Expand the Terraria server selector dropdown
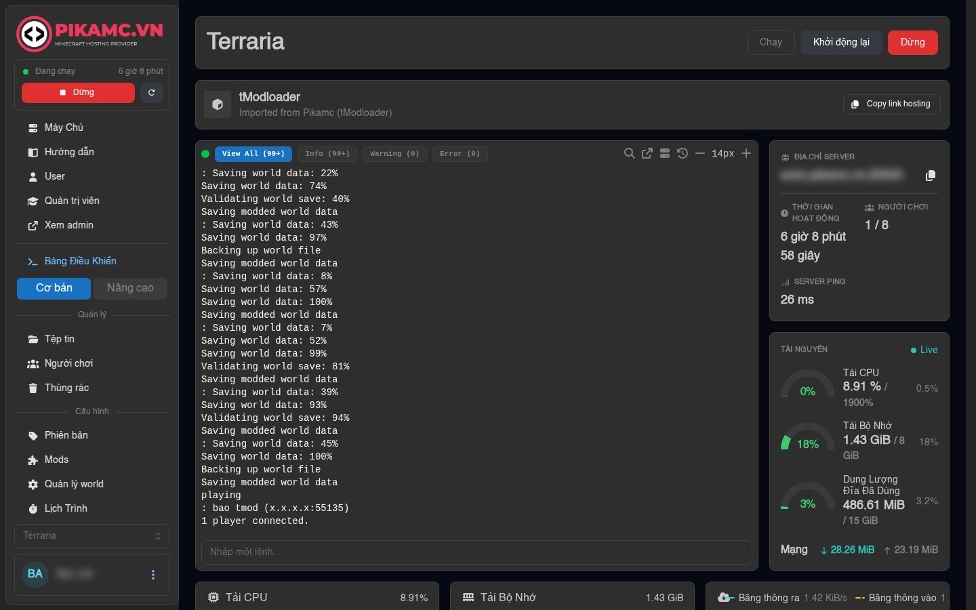Screen dimensions: 976x610 point(92,535)
